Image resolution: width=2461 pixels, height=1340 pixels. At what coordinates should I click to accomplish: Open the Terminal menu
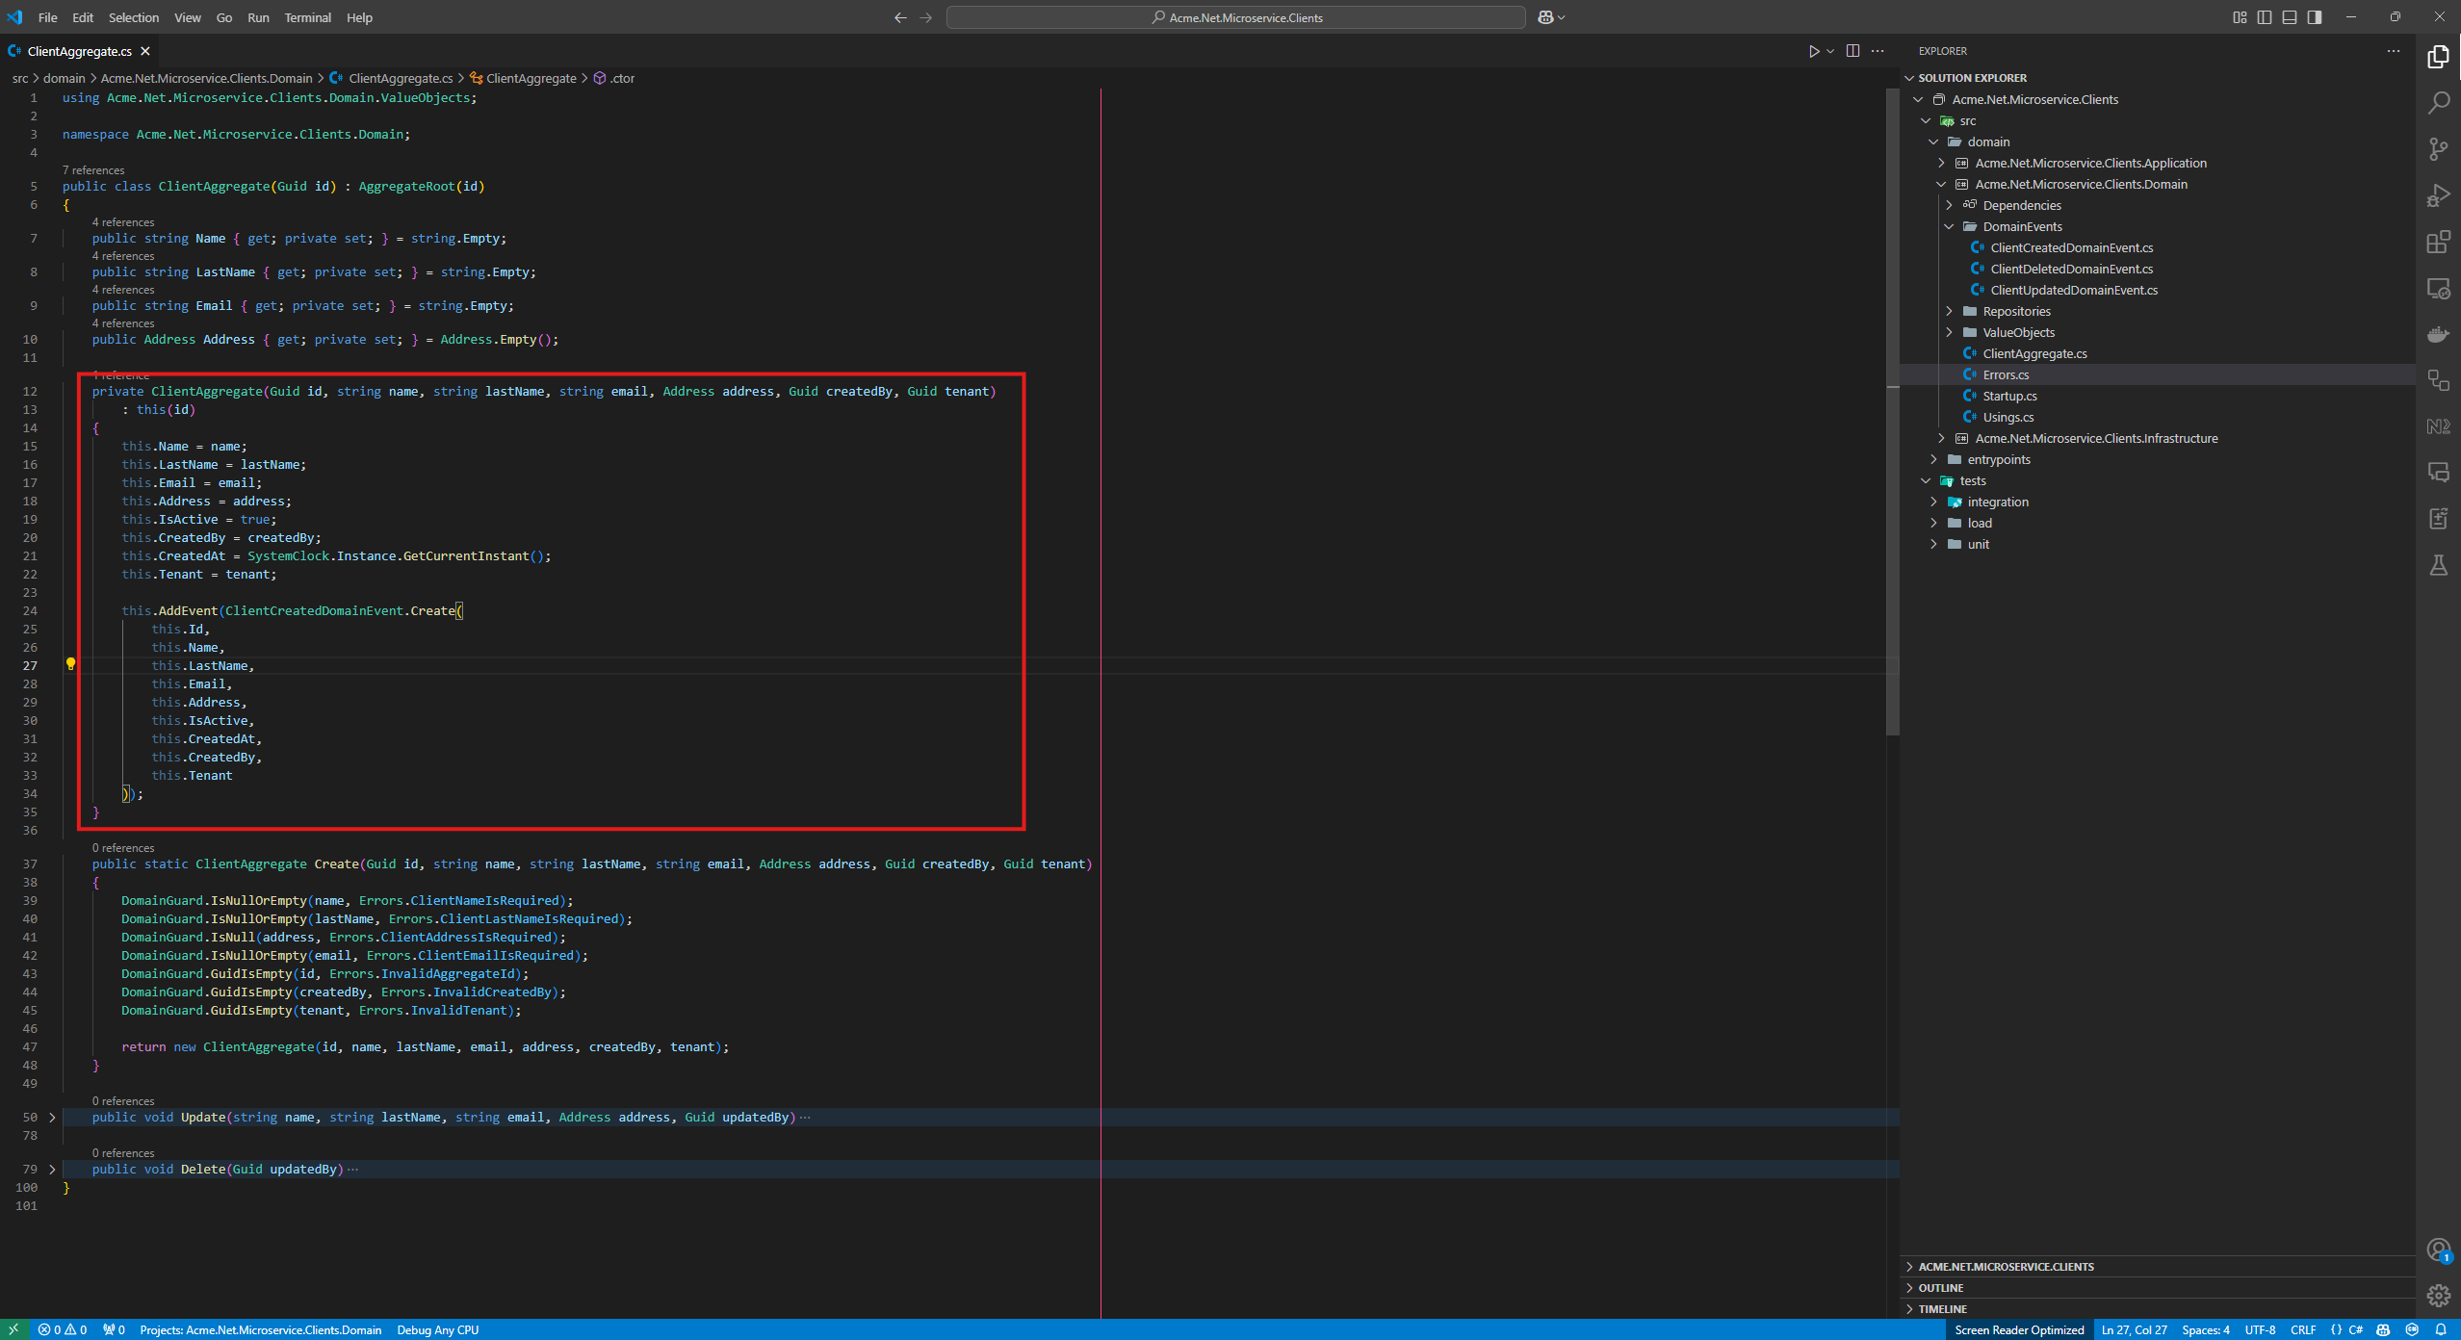point(307,17)
